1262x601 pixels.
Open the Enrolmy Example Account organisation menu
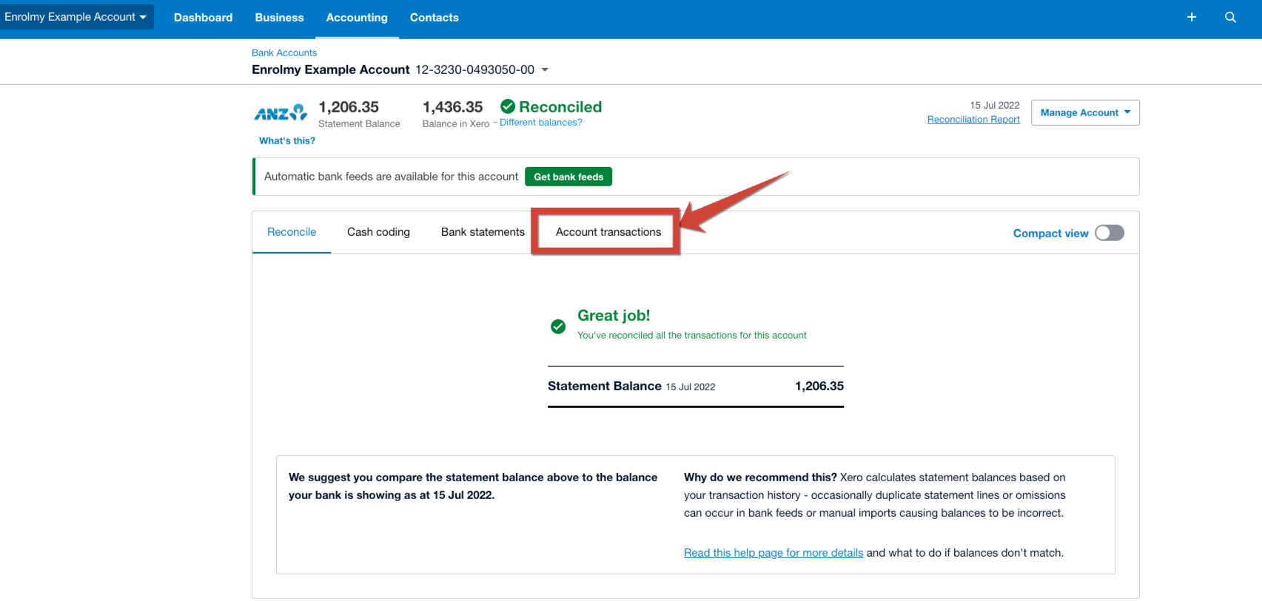[75, 17]
